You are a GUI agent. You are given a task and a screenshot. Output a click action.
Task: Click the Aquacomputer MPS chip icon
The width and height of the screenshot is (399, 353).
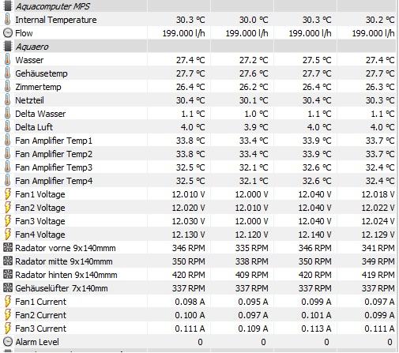click(x=8, y=6)
